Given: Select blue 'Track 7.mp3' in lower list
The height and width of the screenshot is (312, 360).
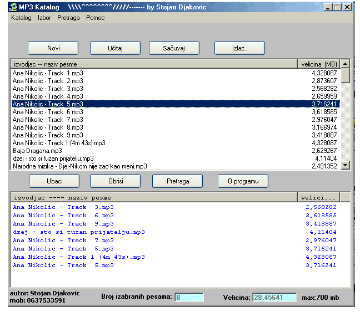Looking at the screenshot, I should [x=174, y=241].
